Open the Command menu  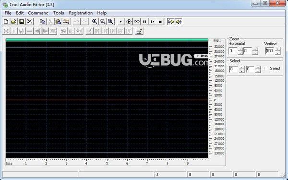[x=38, y=13]
